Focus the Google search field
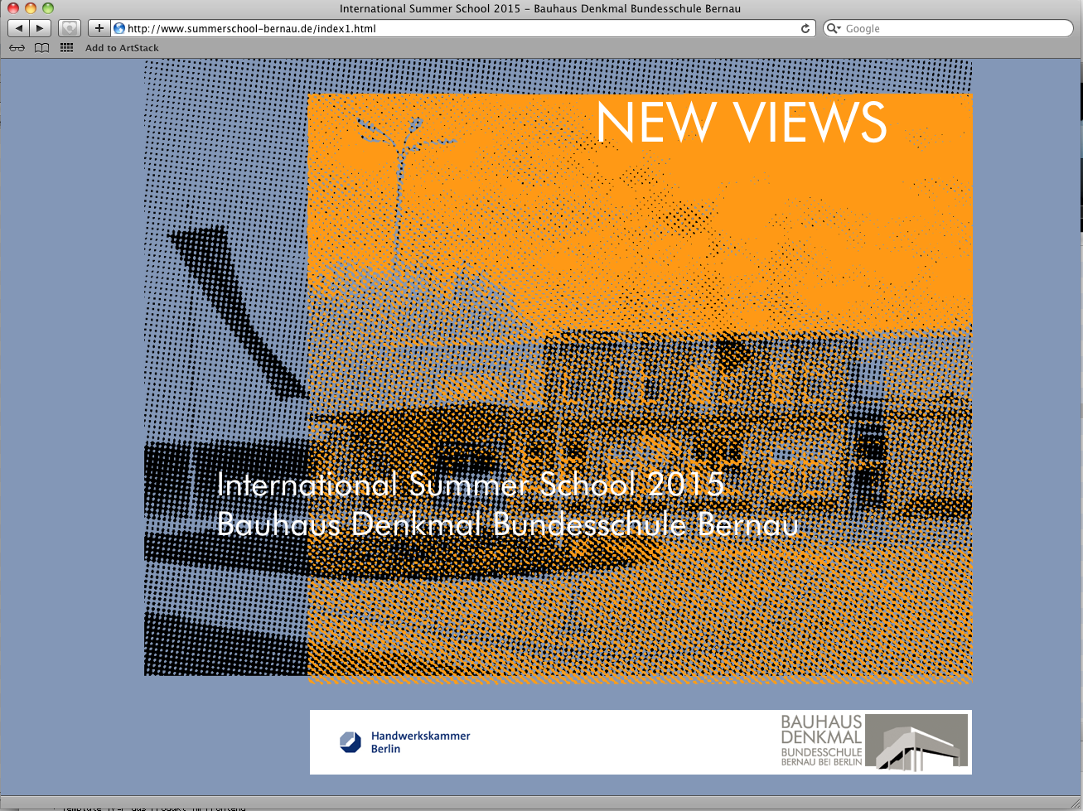Image resolution: width=1083 pixels, height=811 pixels. (x=953, y=28)
